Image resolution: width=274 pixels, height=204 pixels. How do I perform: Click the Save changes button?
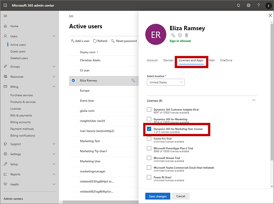click(158, 196)
